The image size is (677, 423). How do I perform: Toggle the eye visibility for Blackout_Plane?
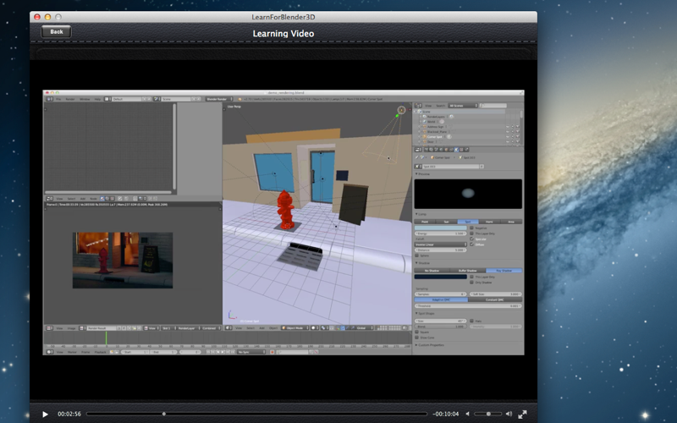pos(507,132)
